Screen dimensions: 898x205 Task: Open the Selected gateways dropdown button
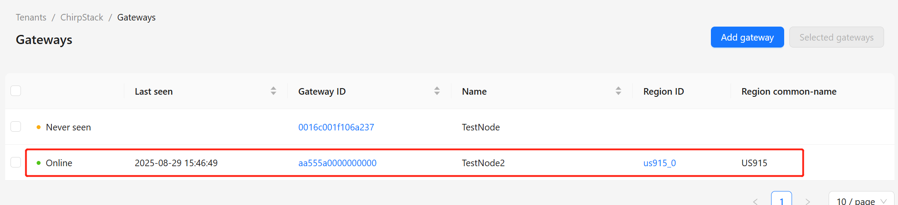(837, 37)
